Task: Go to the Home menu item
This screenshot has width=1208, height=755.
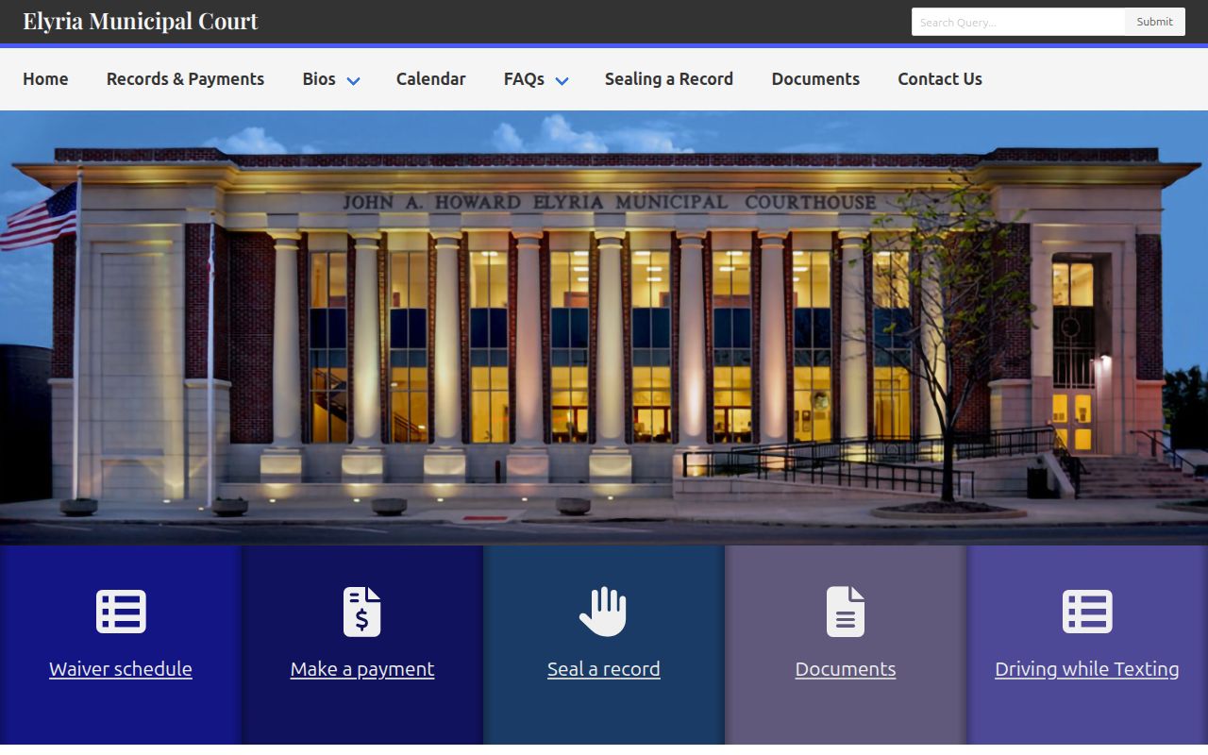Action: click(45, 79)
